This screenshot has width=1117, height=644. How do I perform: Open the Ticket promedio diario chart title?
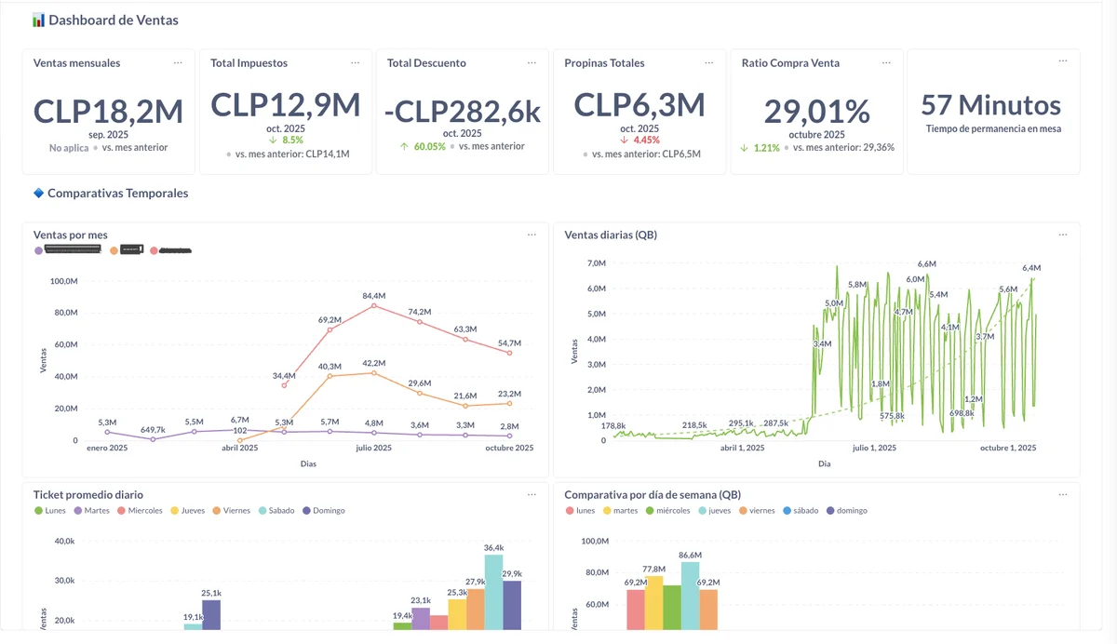point(88,495)
